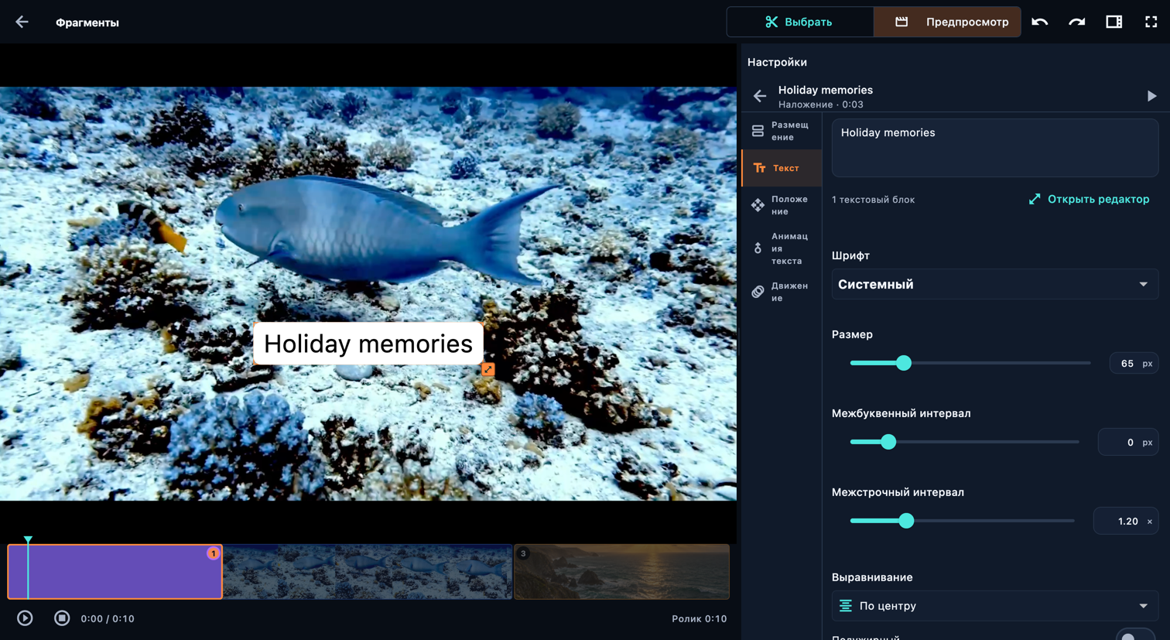Stop video playback

(x=62, y=618)
